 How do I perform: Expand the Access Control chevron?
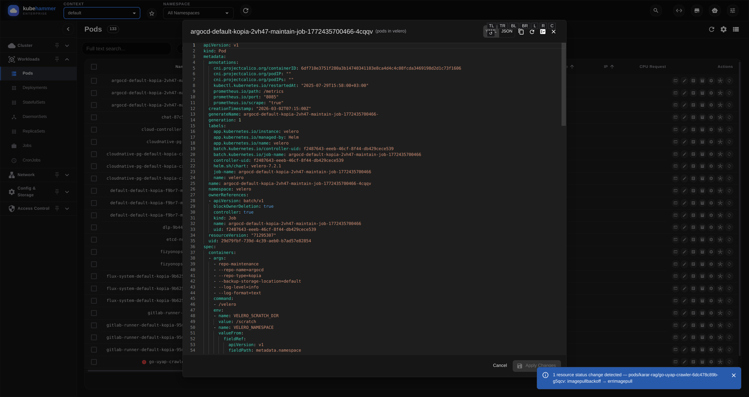pos(67,209)
